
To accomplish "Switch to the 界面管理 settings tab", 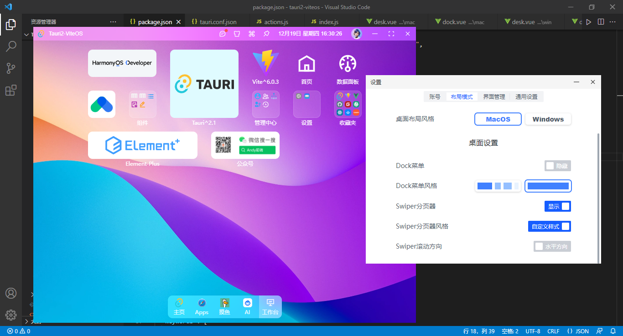I will click(x=494, y=97).
